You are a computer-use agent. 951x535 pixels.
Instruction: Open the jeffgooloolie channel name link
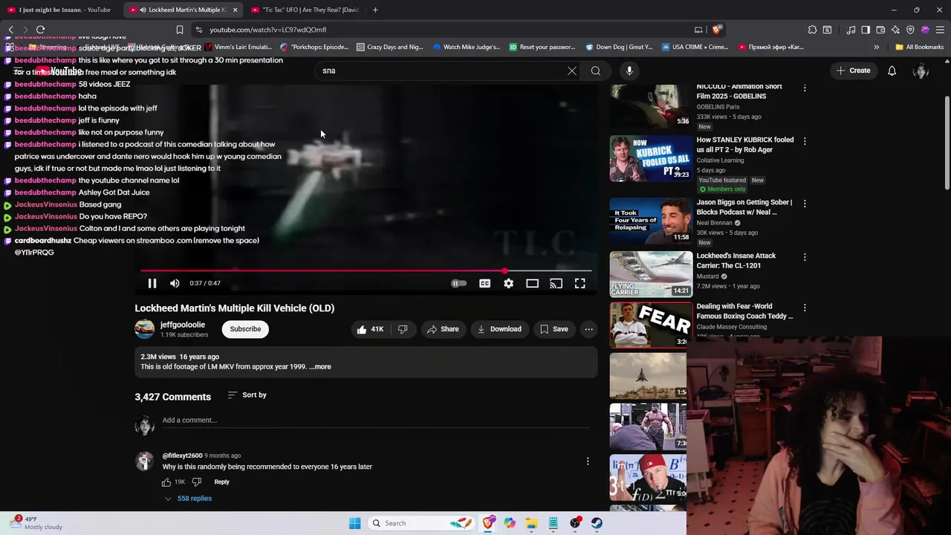click(183, 325)
